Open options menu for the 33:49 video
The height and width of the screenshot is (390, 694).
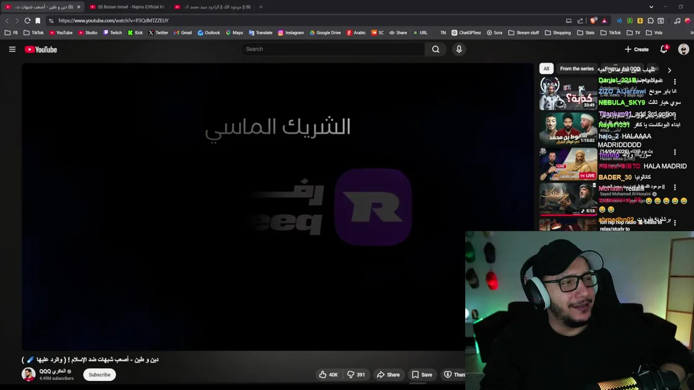tap(674, 82)
